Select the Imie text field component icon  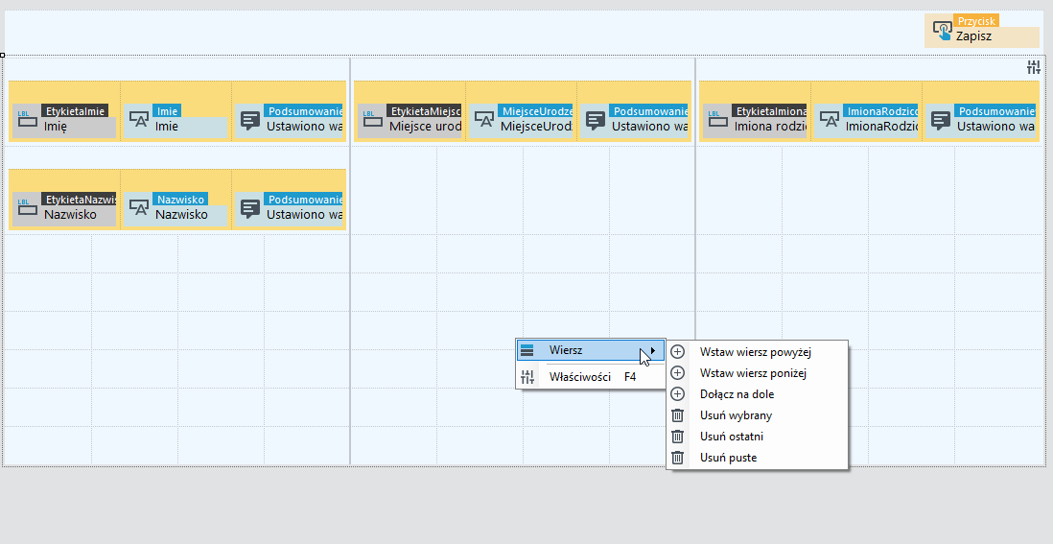coord(139,120)
